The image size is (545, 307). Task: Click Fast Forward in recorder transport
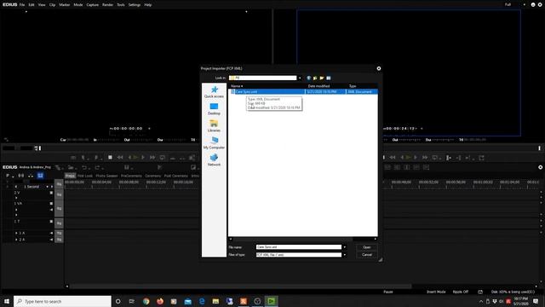pos(425,158)
